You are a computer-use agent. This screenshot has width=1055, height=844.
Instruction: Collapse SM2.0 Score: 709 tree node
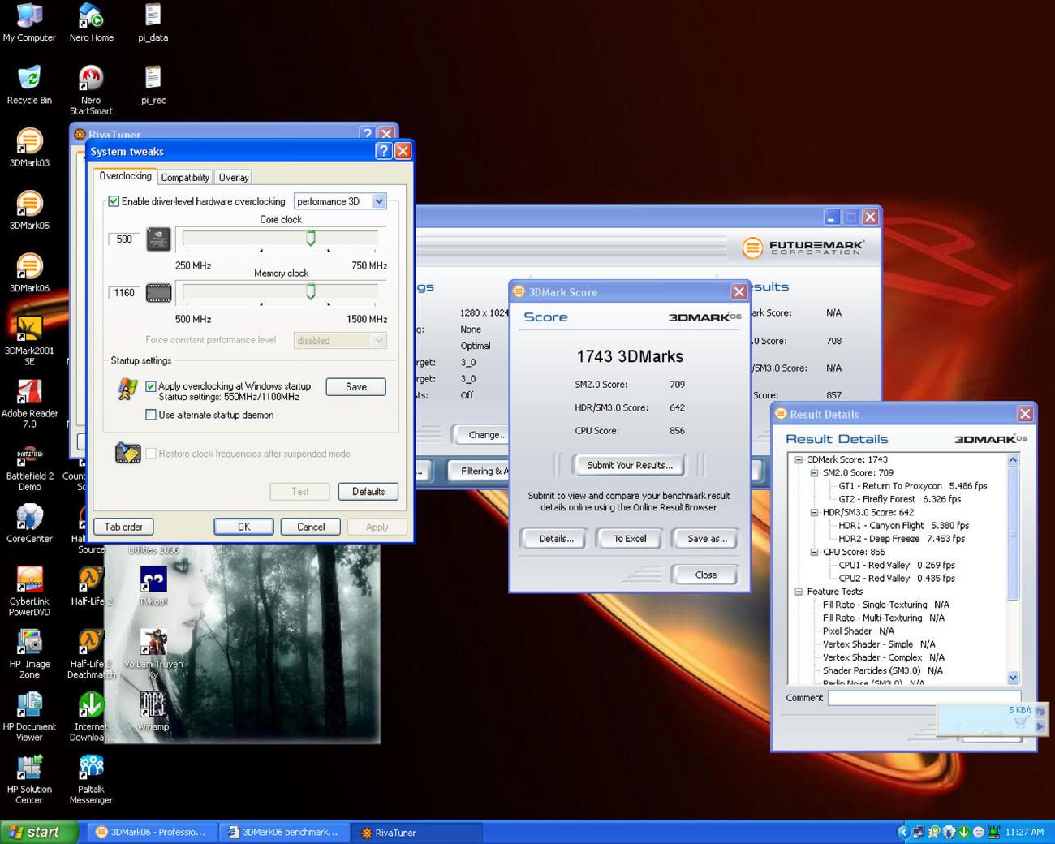[814, 472]
